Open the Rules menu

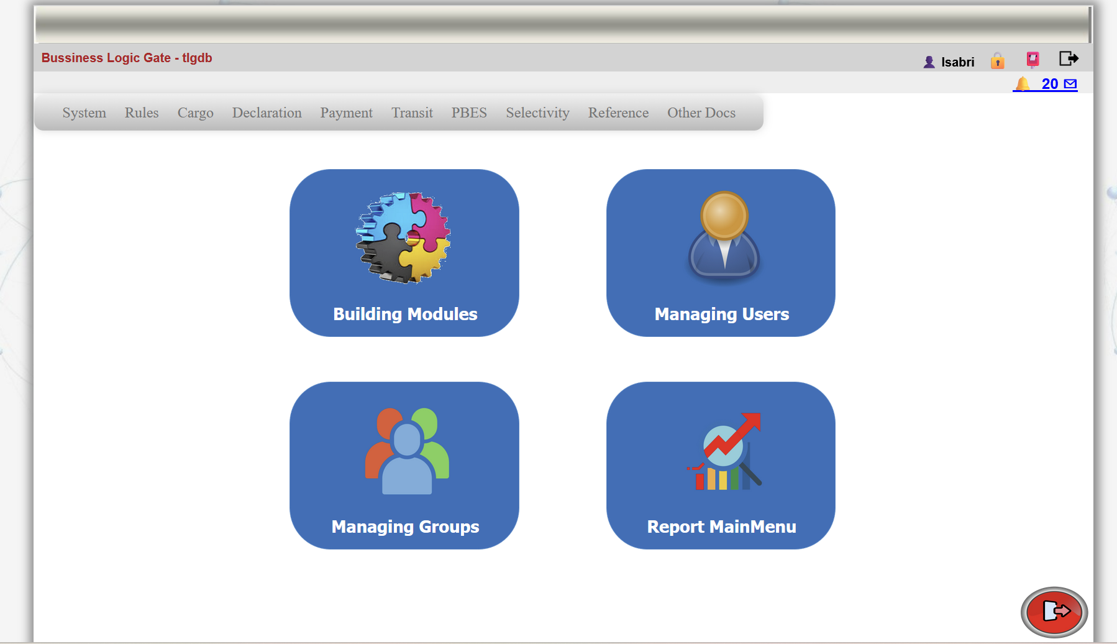point(142,113)
